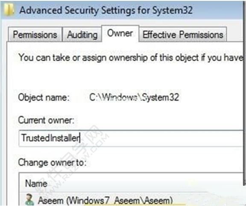Click the blank header area right of Name
Viewport: 246px width, 206px height.
coord(145,183)
